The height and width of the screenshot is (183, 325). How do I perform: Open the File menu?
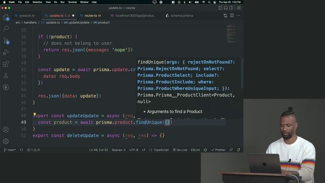point(20,2)
